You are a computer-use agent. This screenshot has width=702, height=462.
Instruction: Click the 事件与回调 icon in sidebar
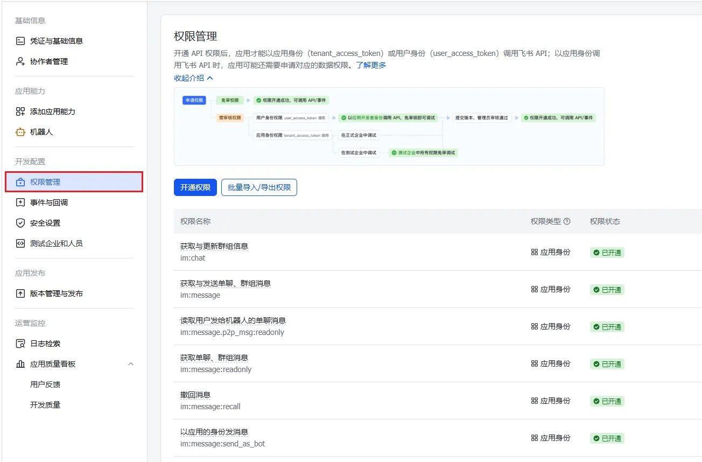click(20, 202)
